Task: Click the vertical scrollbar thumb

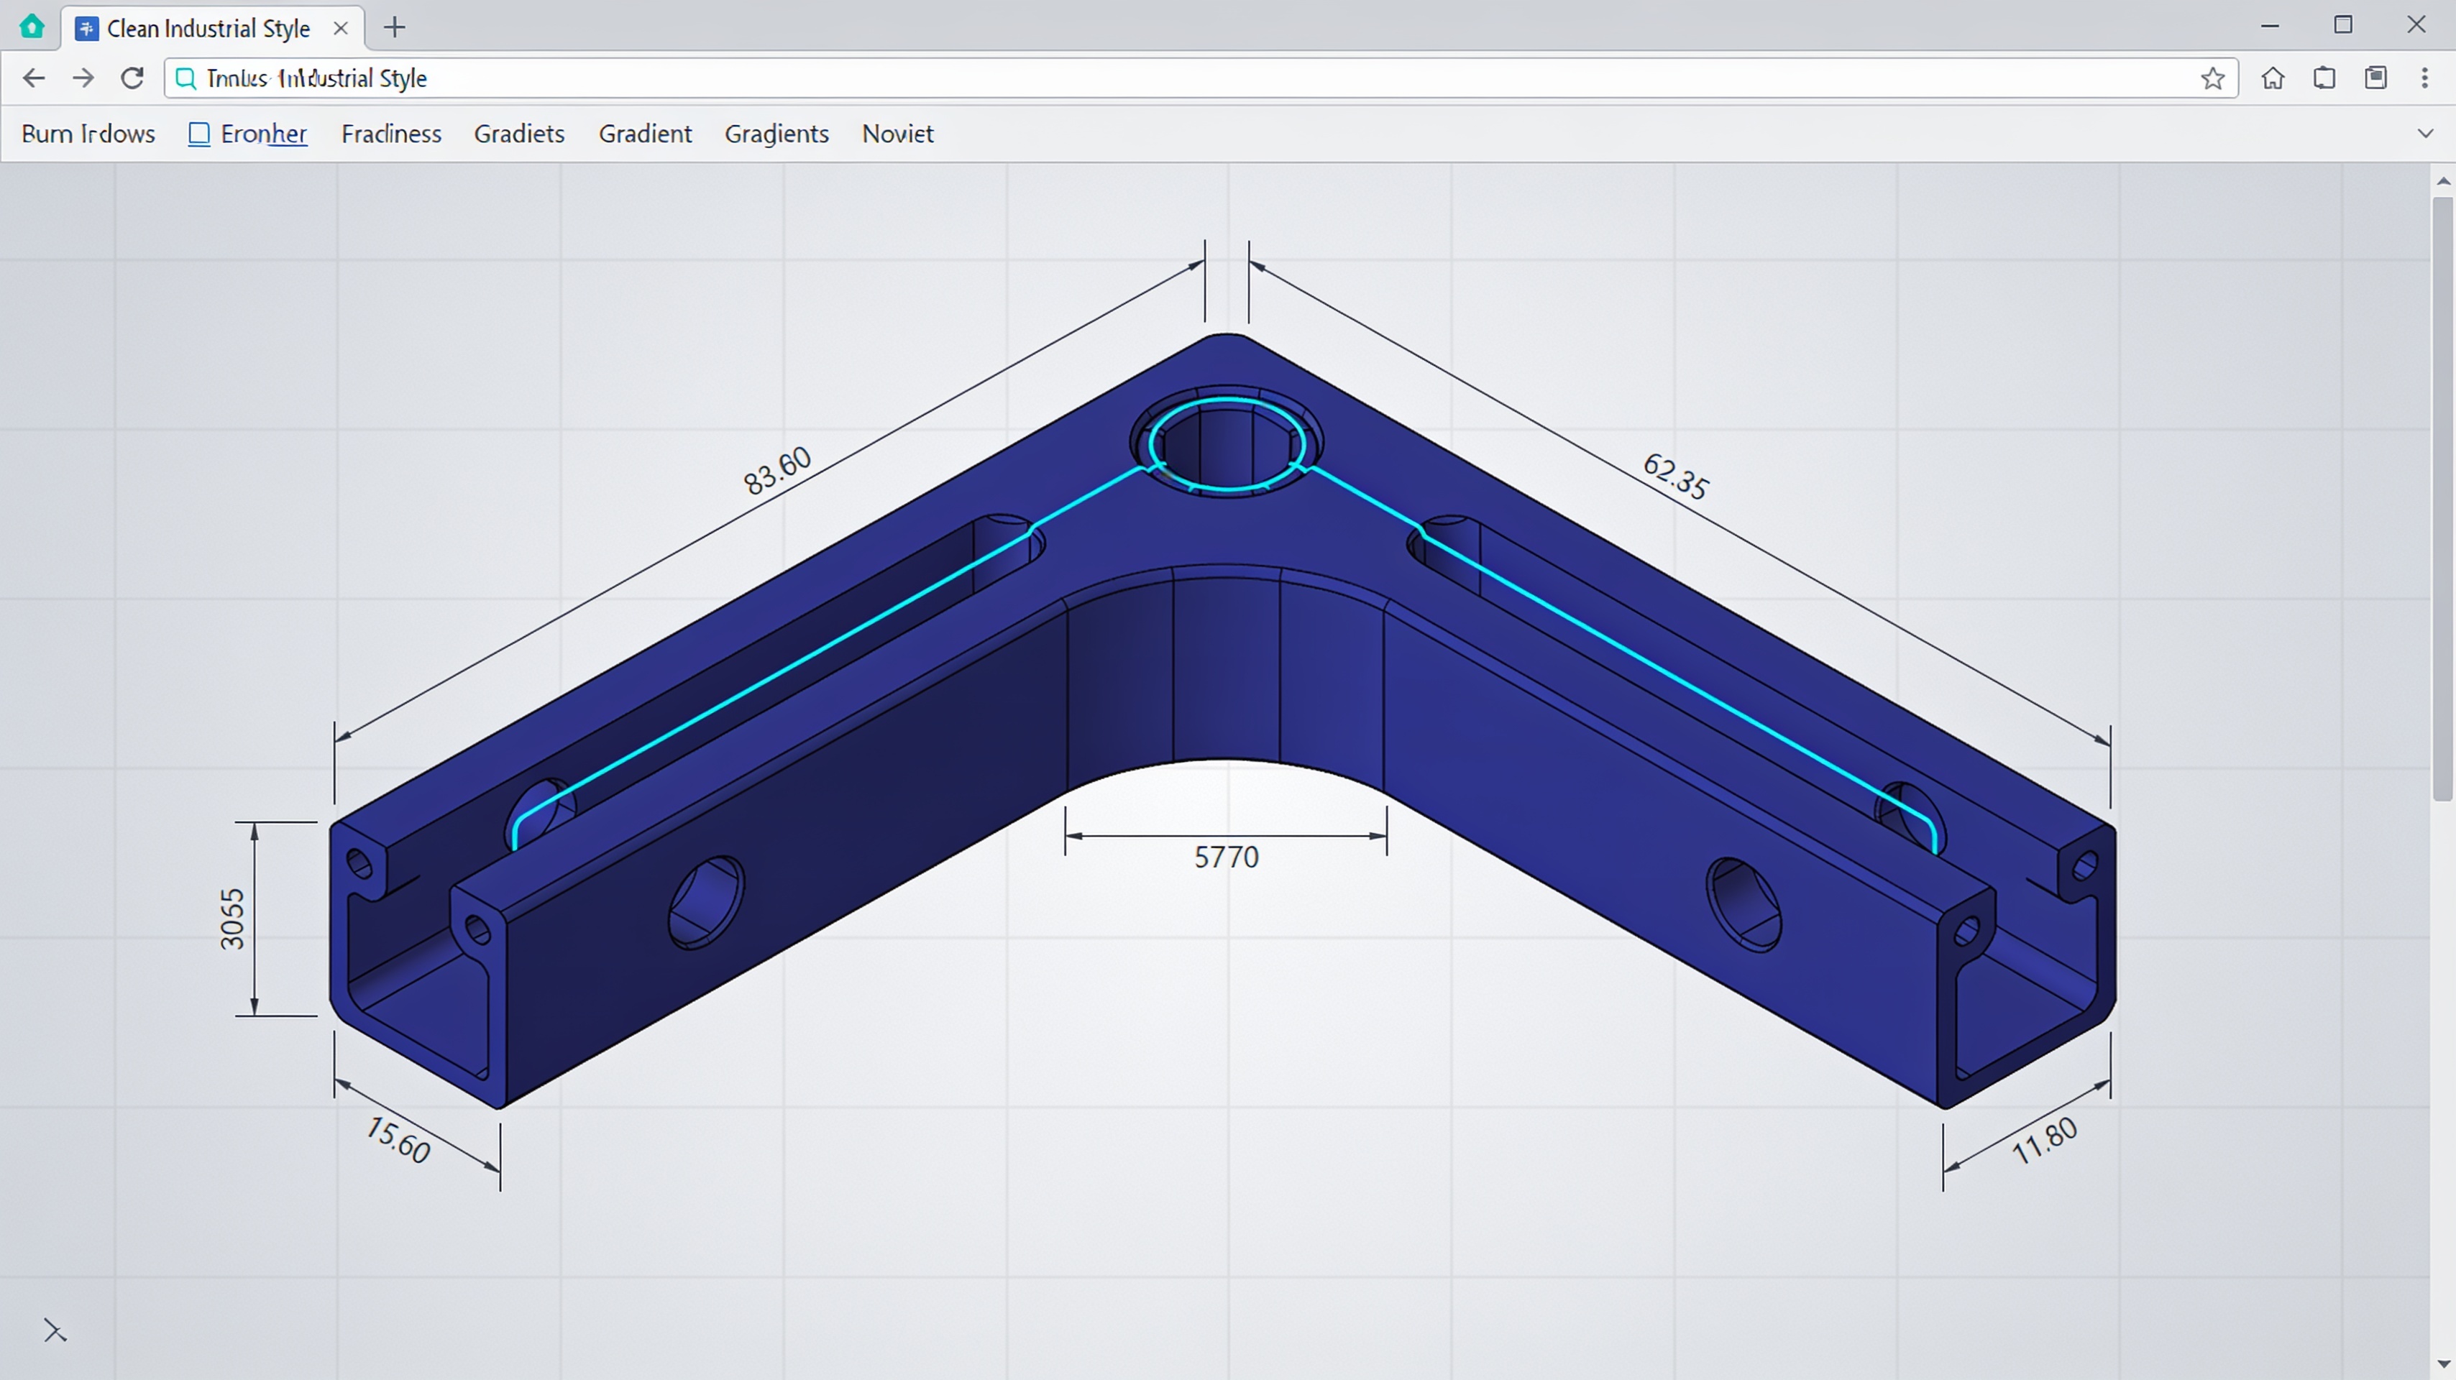Action: point(2442,498)
